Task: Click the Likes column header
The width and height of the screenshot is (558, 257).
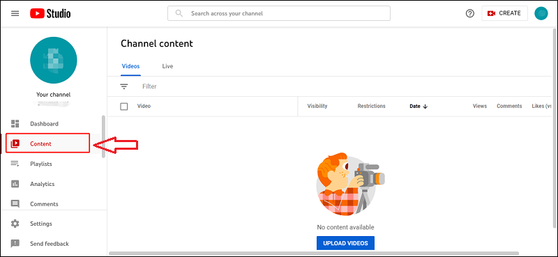Action: 542,106
